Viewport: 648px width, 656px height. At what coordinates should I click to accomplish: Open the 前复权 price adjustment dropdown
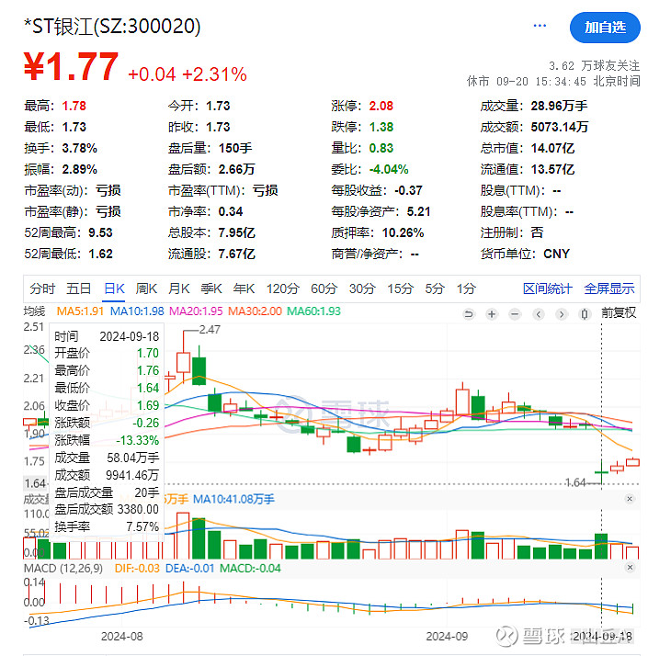click(x=619, y=313)
